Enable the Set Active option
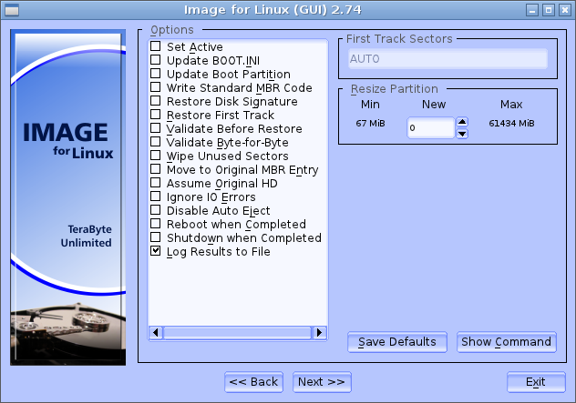Viewport: 576px width, 403px height. (155, 46)
